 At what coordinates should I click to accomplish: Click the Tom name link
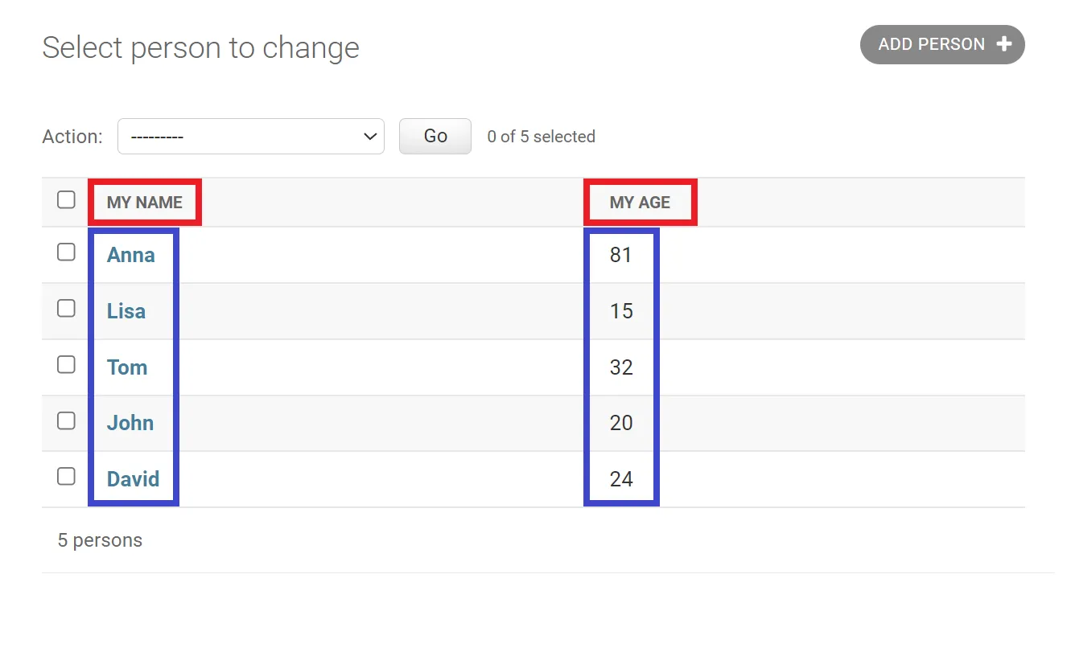click(127, 368)
